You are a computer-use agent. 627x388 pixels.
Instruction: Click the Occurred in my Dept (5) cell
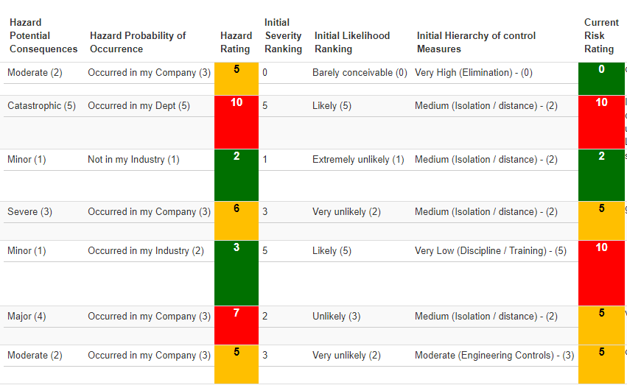(139, 106)
